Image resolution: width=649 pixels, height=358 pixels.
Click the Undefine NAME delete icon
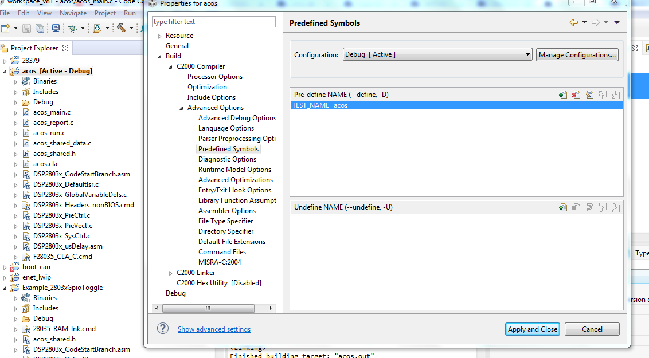[576, 207]
